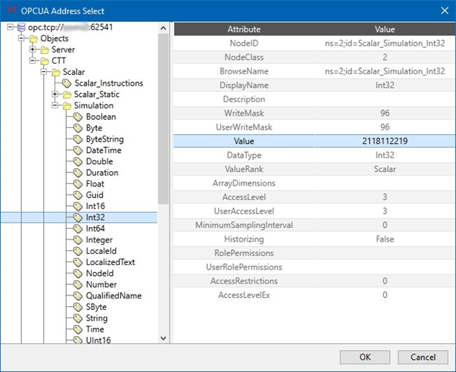Click the tag icon beside ByteString node
The width and height of the screenshot is (456, 372).
tap(78, 139)
